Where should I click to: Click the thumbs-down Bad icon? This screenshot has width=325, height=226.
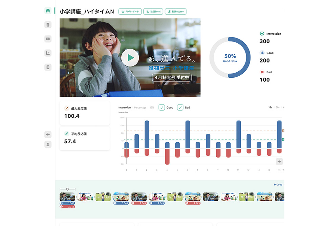pyautogui.click(x=262, y=72)
